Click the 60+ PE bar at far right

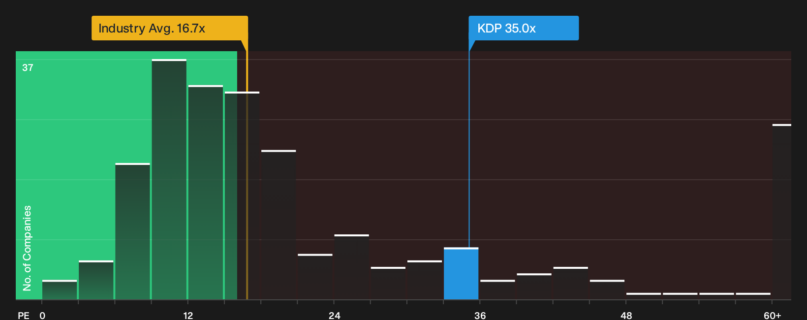click(x=782, y=212)
